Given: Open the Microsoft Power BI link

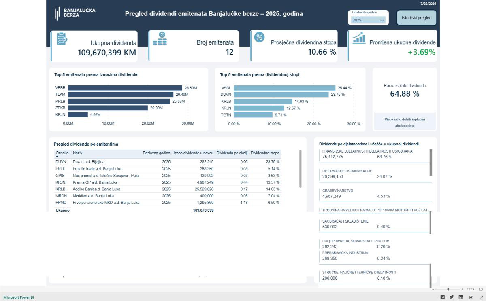Looking at the screenshot, I should 19,297.
